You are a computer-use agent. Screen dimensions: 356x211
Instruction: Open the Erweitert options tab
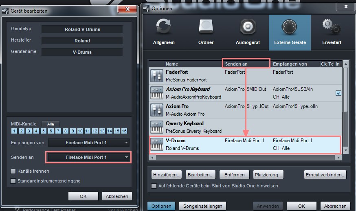click(x=332, y=33)
